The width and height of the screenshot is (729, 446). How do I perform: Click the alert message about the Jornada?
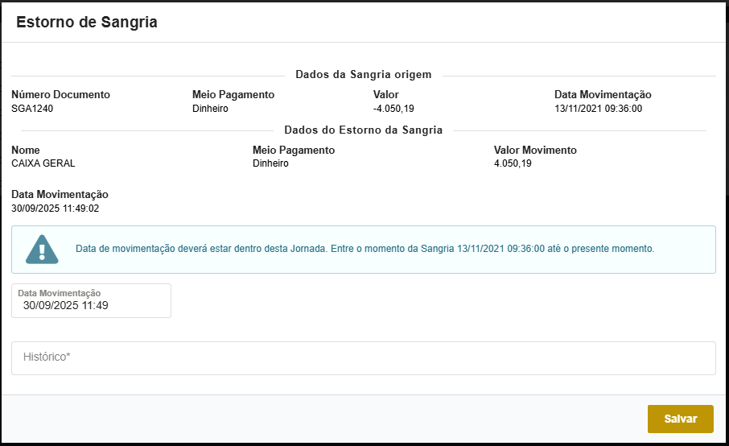click(x=364, y=249)
